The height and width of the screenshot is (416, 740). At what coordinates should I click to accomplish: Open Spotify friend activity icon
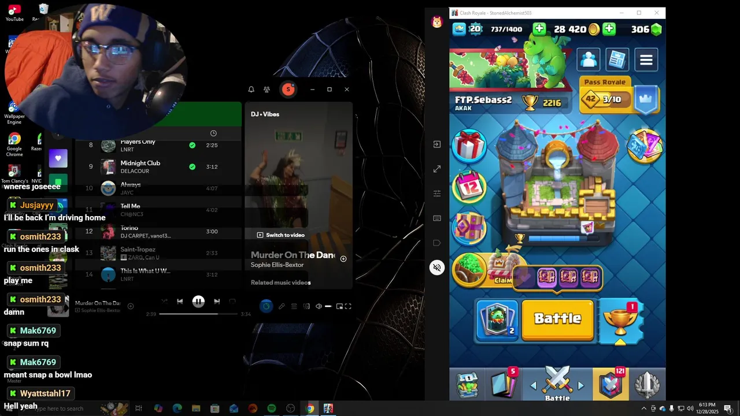[267, 90]
